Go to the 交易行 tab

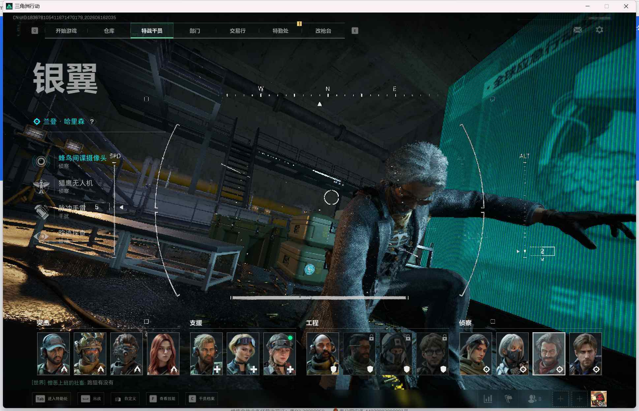238,31
